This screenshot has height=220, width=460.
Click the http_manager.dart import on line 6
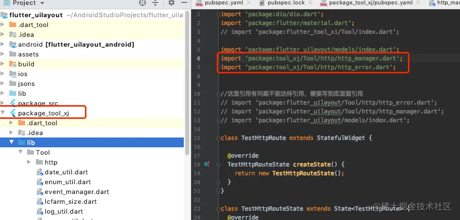coord(312,58)
